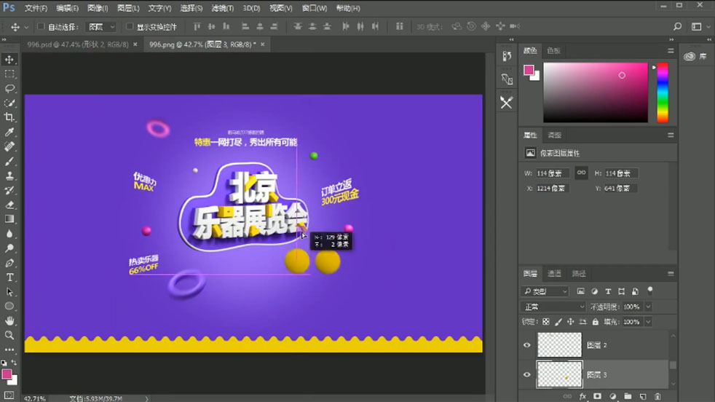
Task: Select the Pen tool
Action: click(9, 263)
